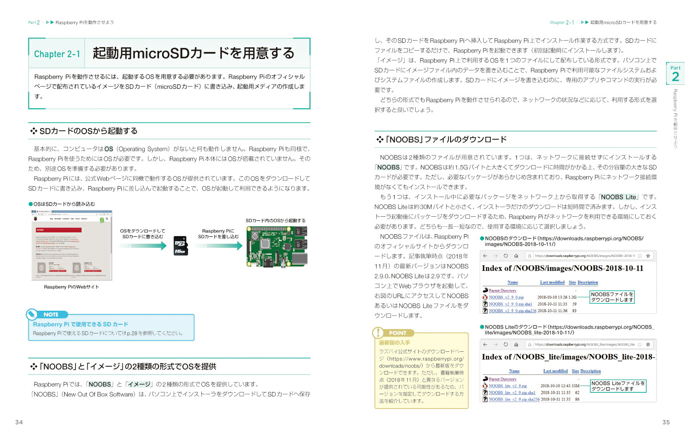Click favorites star in NOOBS download browser
The height and width of the screenshot is (437, 685).
pos(648,256)
